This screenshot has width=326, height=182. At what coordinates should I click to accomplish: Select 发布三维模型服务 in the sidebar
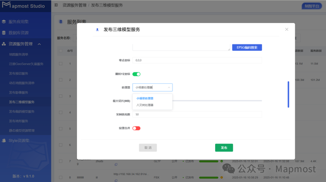click(22, 102)
